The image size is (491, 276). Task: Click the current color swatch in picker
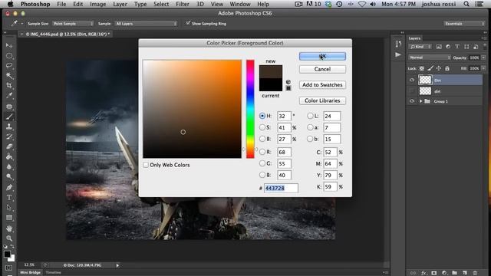click(x=271, y=85)
